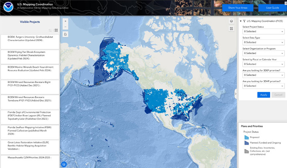287x168 pixels.
Task: Click the Apply filter button
Action: (x=264, y=95)
